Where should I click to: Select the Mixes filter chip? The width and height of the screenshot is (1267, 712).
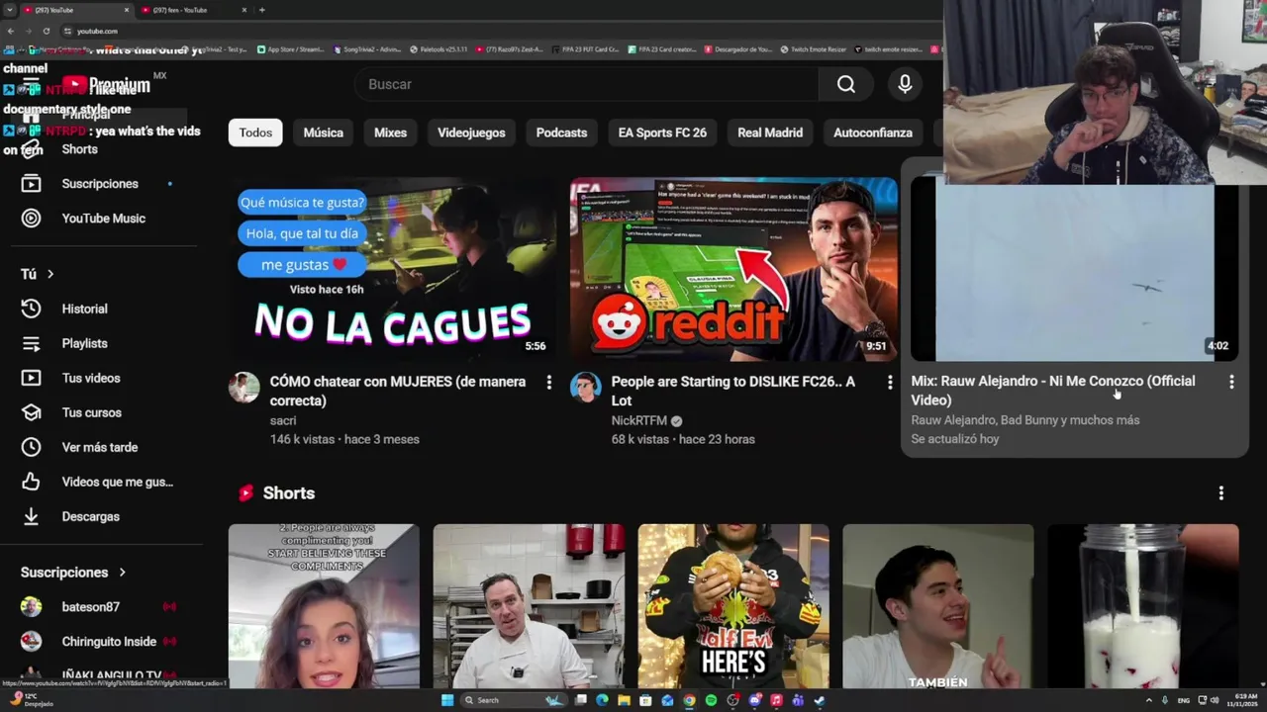pyautogui.click(x=390, y=133)
